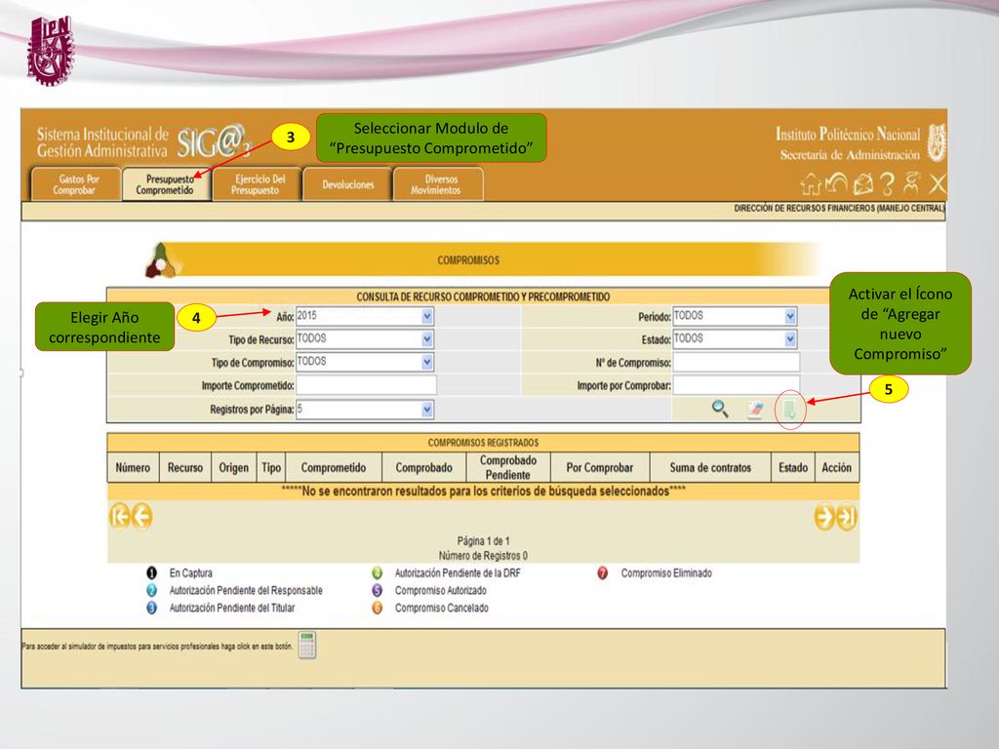The image size is (999, 749).
Task: Click the Autorización Pendiente del Titular icon
Action: 151,608
